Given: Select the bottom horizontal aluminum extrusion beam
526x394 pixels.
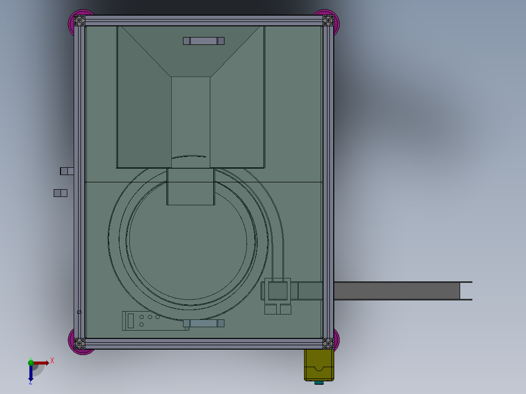Looking at the screenshot, I should (204, 344).
